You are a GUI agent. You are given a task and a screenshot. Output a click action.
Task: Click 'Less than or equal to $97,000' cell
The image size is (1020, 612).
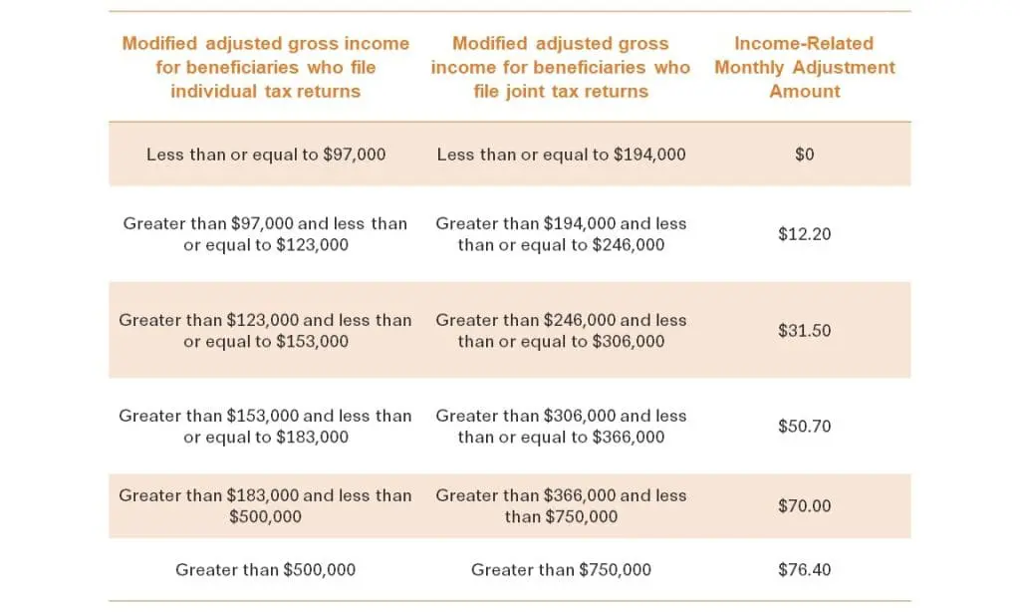click(x=265, y=154)
